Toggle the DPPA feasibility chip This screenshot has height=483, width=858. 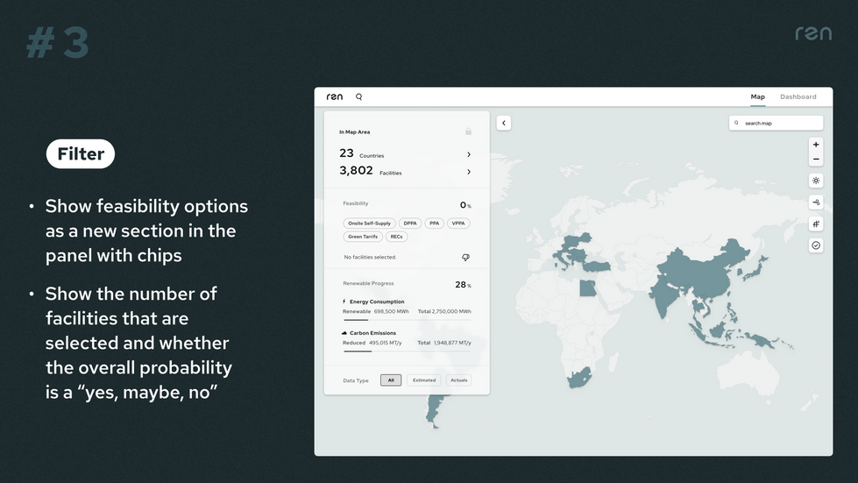[410, 224]
